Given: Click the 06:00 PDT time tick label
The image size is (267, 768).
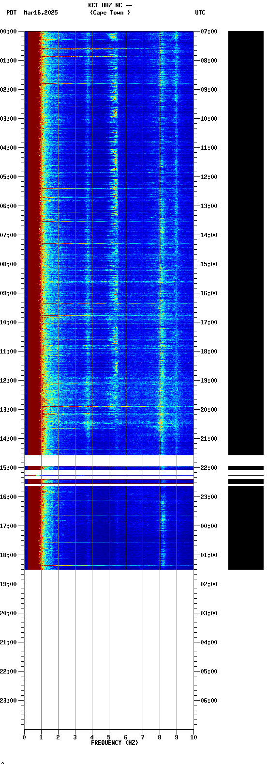Looking at the screenshot, I should tap(8, 206).
